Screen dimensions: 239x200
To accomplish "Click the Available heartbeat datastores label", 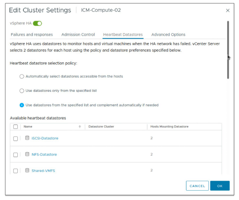I will click(38, 118).
